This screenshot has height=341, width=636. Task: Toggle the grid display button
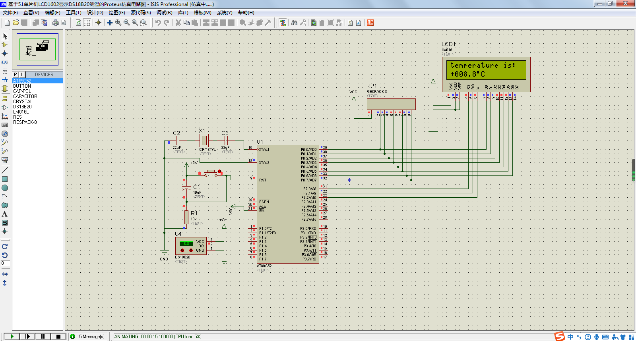87,23
